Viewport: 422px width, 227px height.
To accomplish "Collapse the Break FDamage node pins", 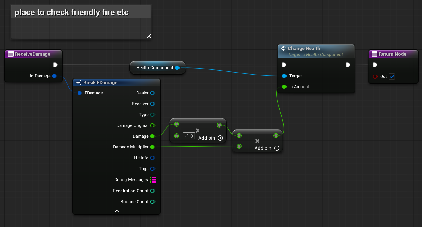I will (117, 211).
